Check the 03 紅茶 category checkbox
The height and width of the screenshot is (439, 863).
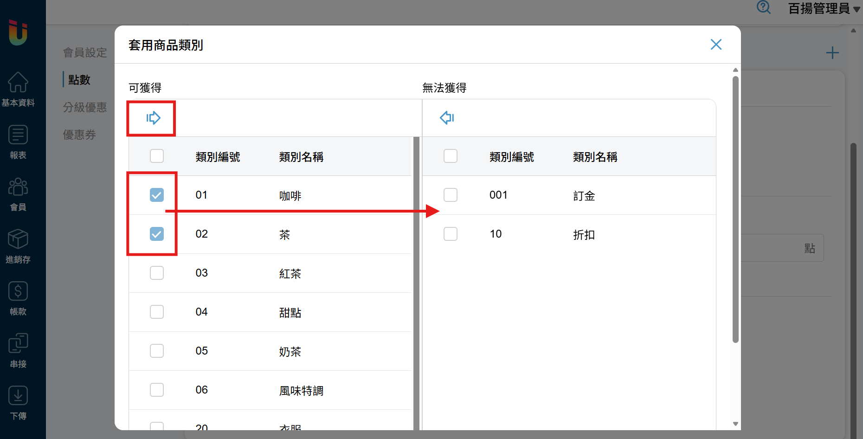157,273
